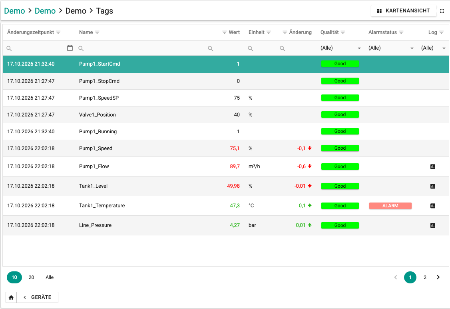The width and height of the screenshot is (450, 309).
Task: Click the Good quality badge for Pump1_Running
Action: [340, 131]
